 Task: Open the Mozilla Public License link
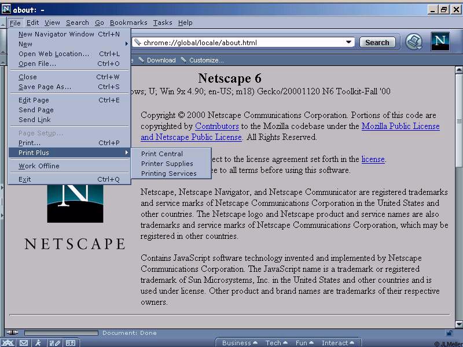click(x=400, y=126)
